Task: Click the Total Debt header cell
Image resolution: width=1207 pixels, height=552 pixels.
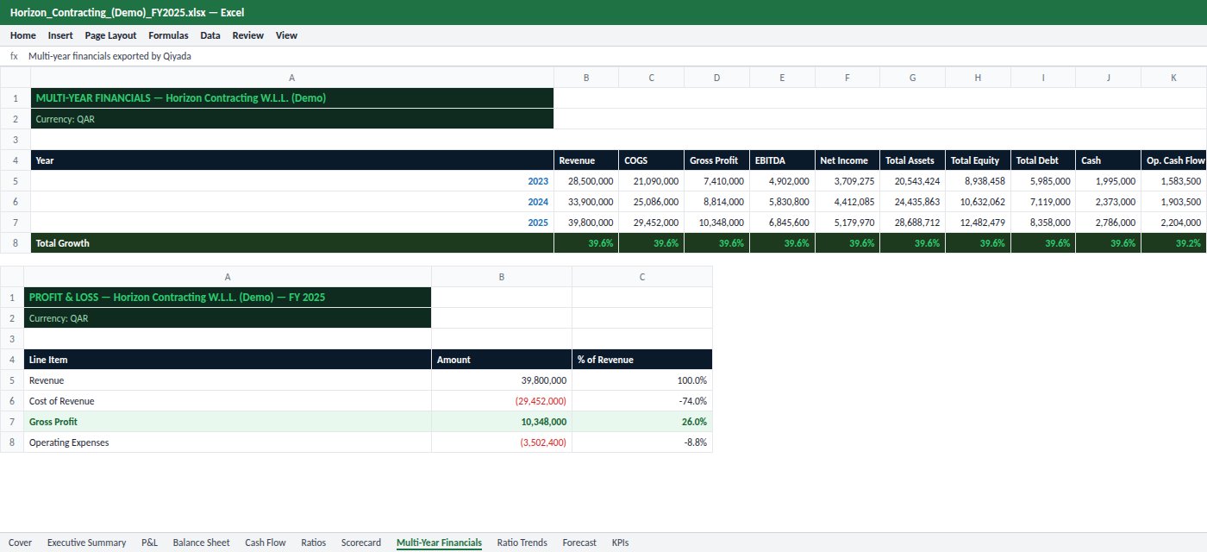Action: (x=1043, y=160)
